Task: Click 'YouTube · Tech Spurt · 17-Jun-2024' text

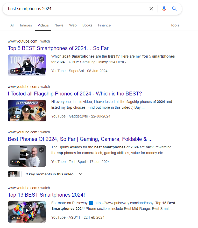Action: tap(80, 162)
